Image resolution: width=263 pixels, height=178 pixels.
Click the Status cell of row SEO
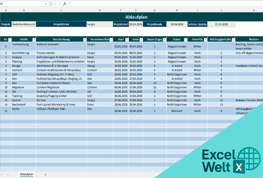[177, 74]
